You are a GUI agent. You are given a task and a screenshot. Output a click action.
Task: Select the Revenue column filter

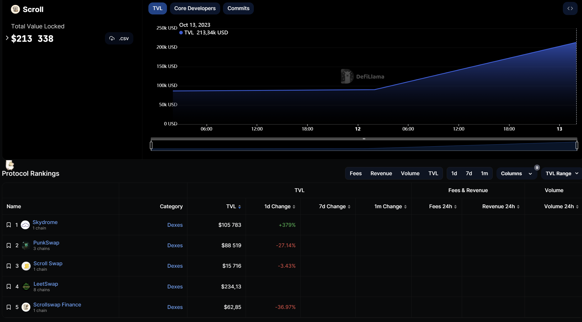coord(381,174)
